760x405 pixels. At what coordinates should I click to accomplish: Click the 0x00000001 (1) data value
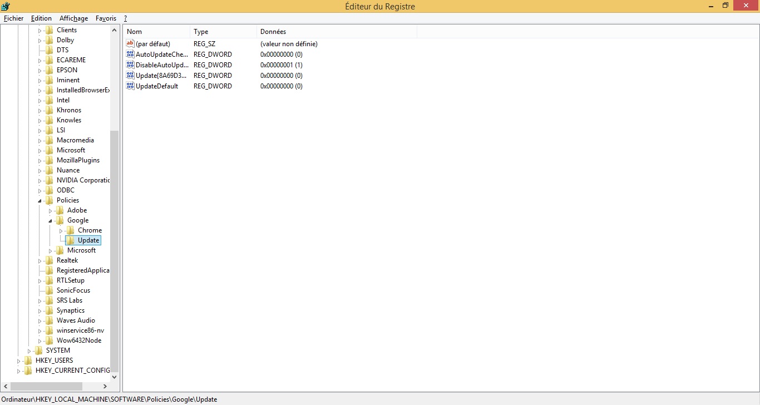pyautogui.click(x=282, y=65)
